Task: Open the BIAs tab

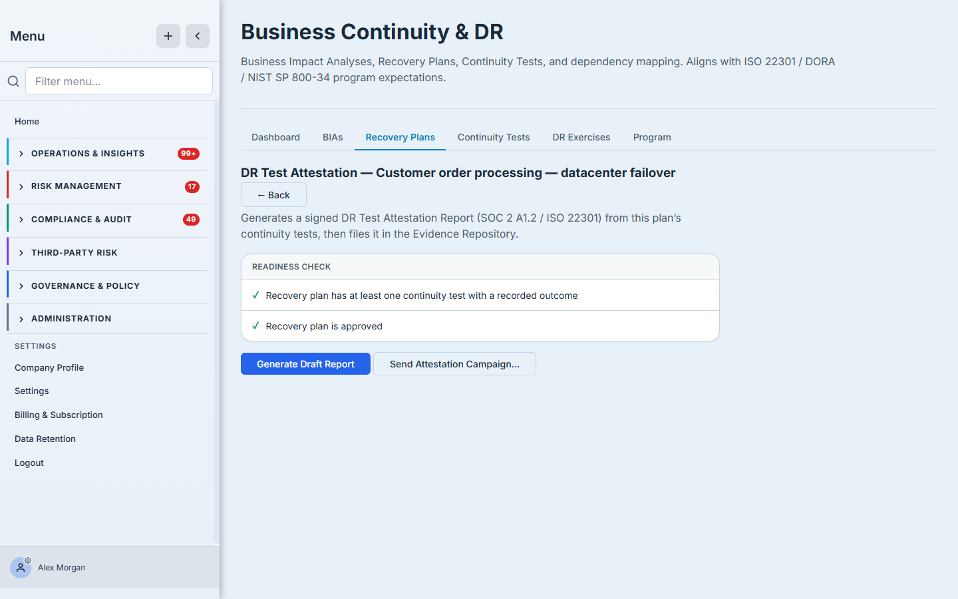Action: 333,137
